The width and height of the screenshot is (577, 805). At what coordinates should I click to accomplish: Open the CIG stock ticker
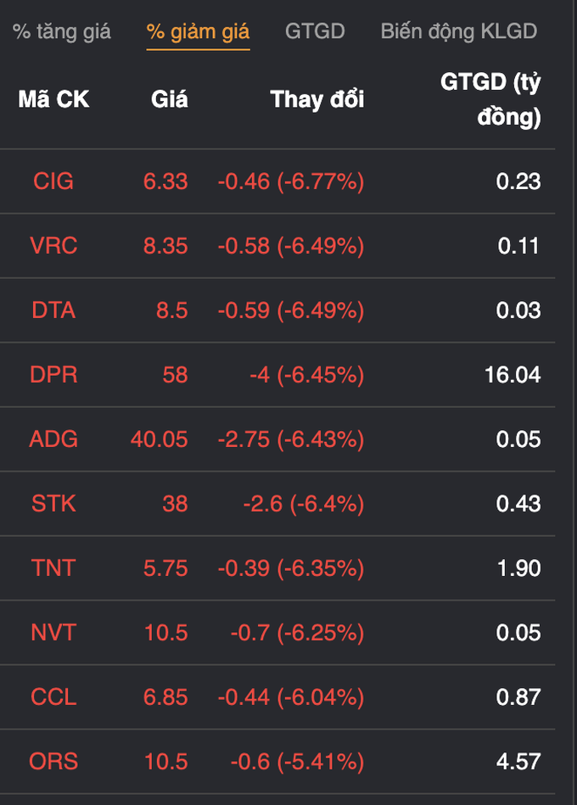coord(53,182)
